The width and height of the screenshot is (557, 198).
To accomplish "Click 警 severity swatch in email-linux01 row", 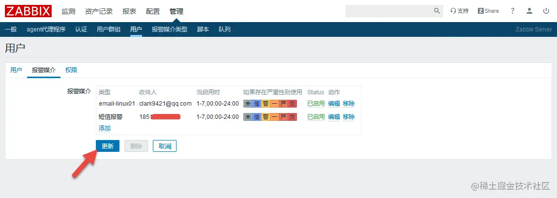I will click(x=265, y=104).
